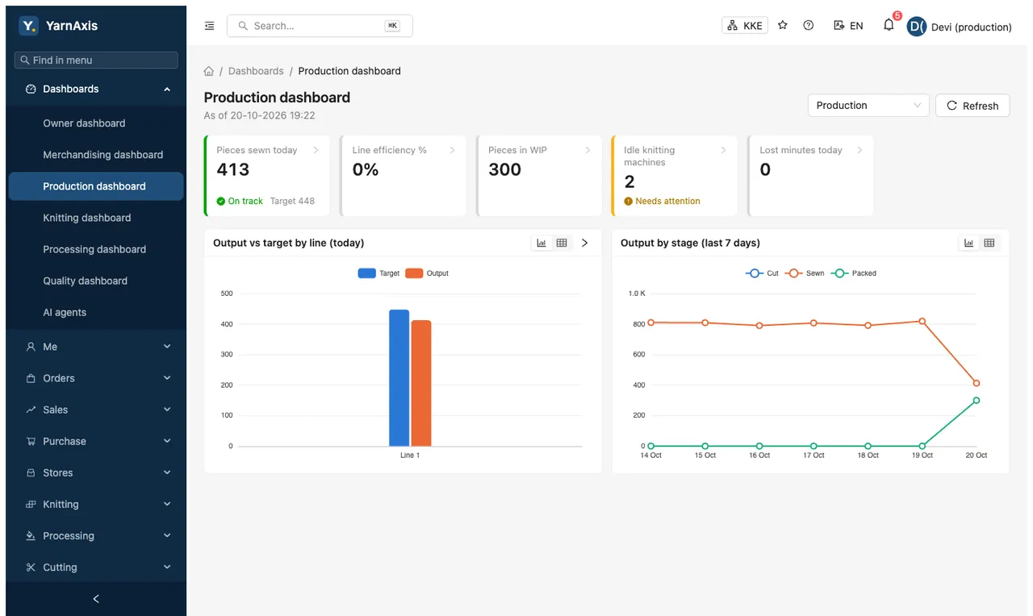The image size is (1033, 616).
Task: Open Owner dashboard
Action: (x=96, y=123)
